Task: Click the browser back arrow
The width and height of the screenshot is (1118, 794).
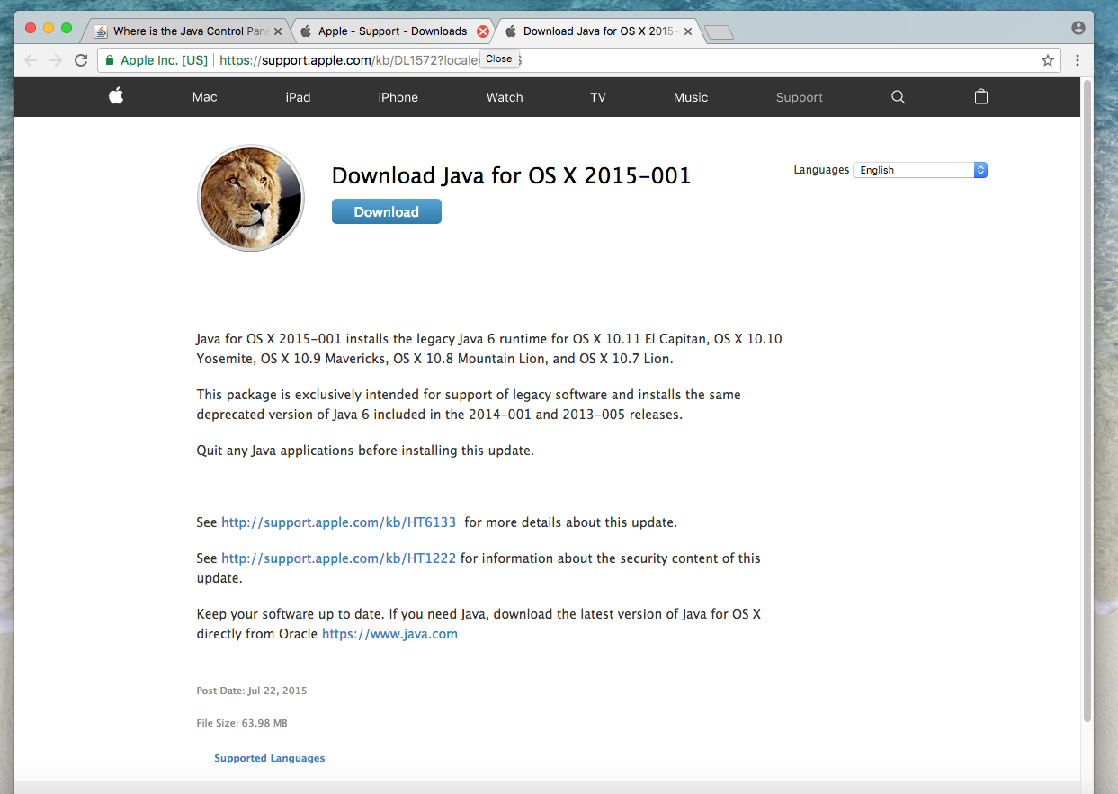Action: (31, 60)
